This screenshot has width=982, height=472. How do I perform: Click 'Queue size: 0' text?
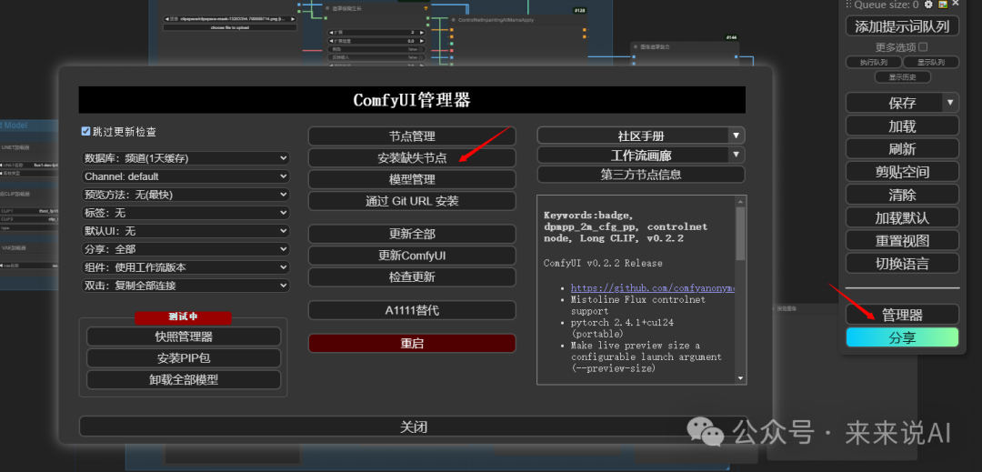coord(887,5)
